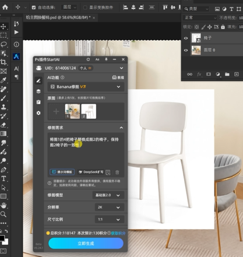Open the 类型 layer filter dropdown
Screen dimensions: 243x257
(x=196, y=9)
